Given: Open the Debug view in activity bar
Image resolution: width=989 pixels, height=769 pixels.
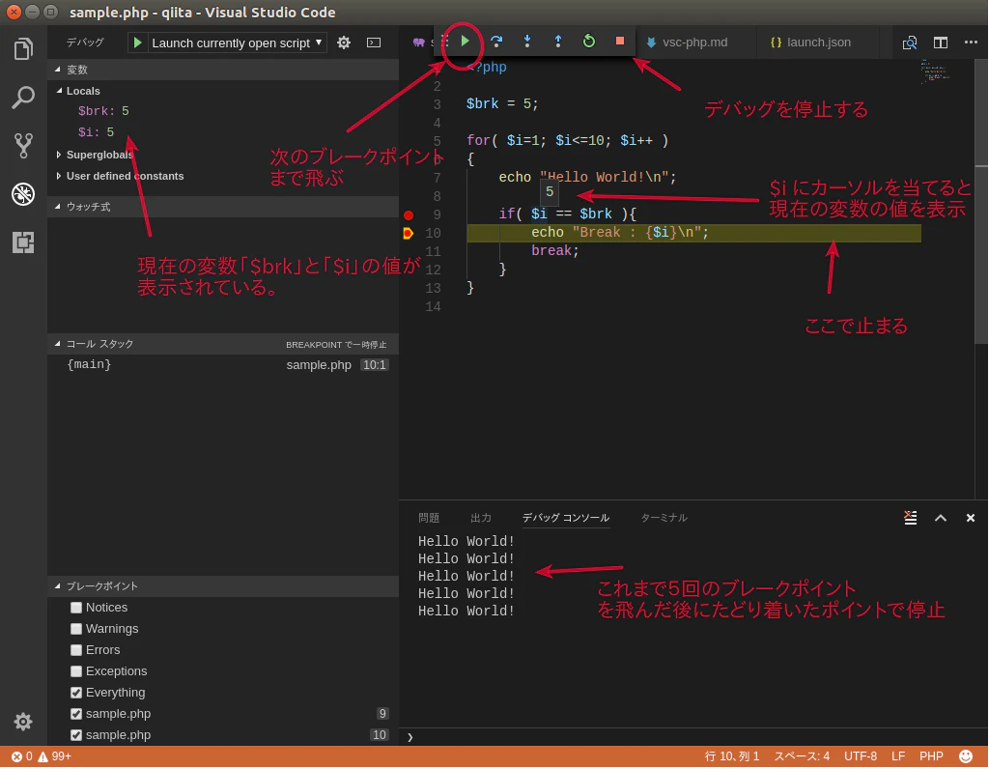Looking at the screenshot, I should pos(23,193).
